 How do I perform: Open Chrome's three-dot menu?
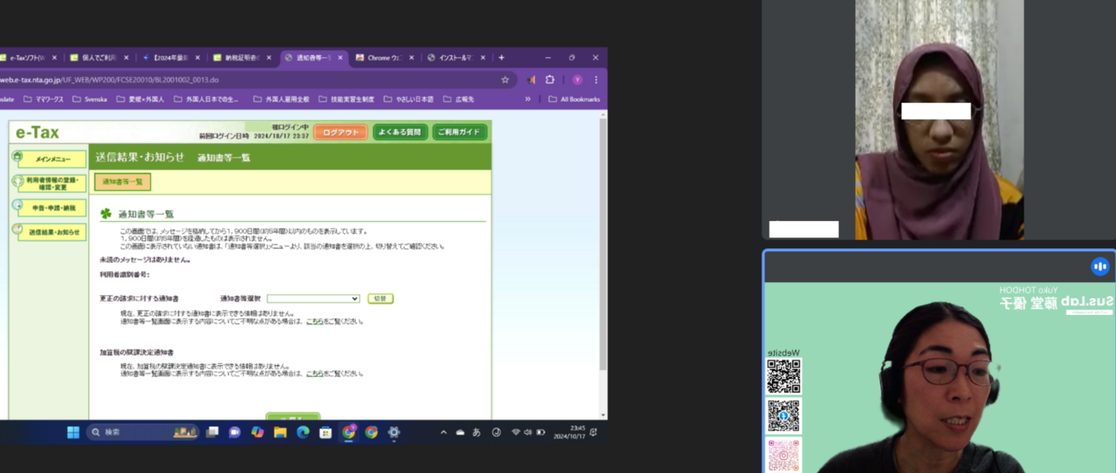(x=596, y=80)
